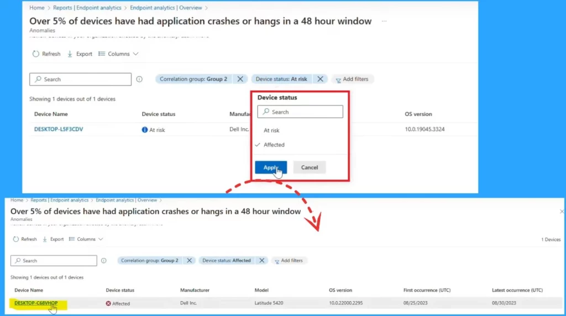Click Add filters in lower window
The width and height of the screenshot is (566, 316).
[289, 260]
